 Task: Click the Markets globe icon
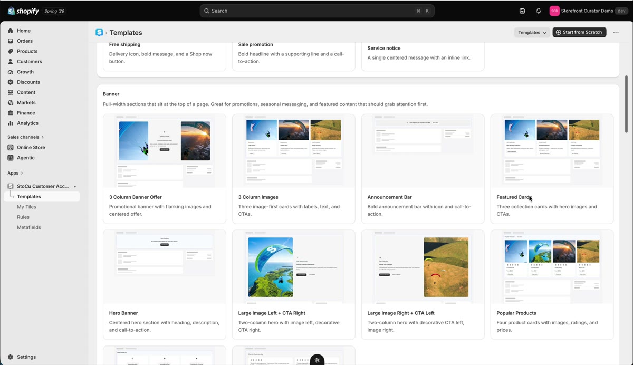11,102
